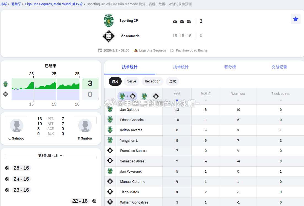This screenshot has height=206, width=304.
Task: Open Kelton Tavares player name
Action: point(131,130)
